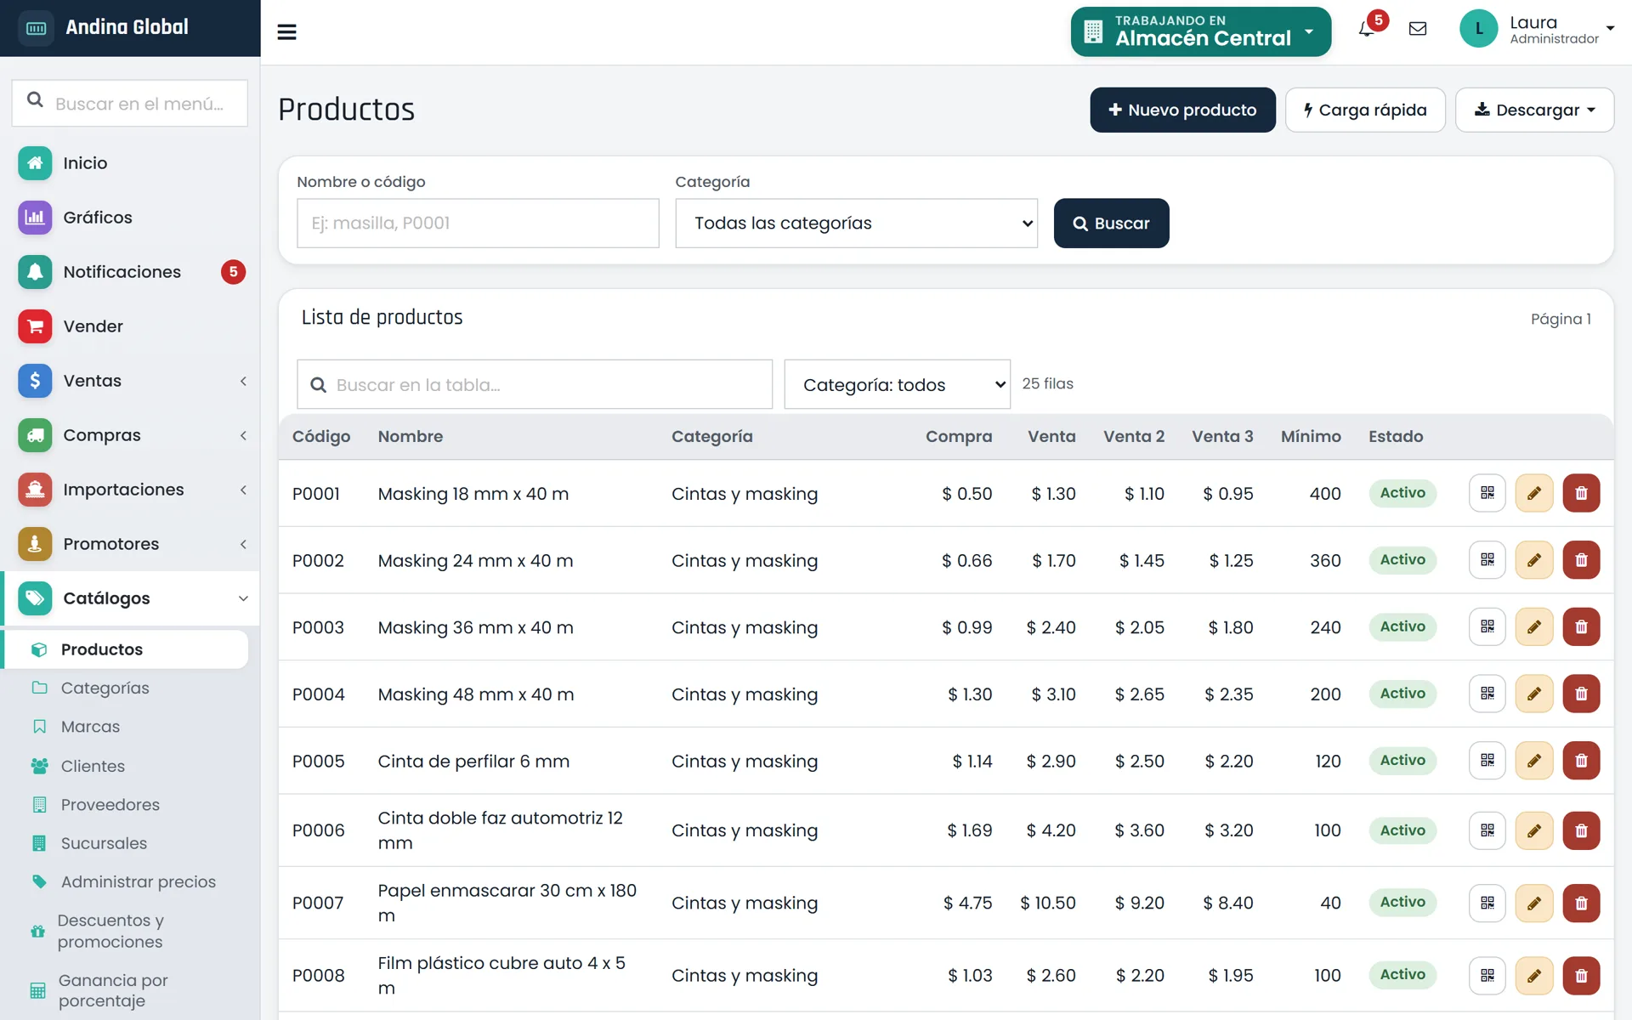Delete product P0001 with the trash icon
This screenshot has width=1632, height=1020.
pyautogui.click(x=1581, y=493)
